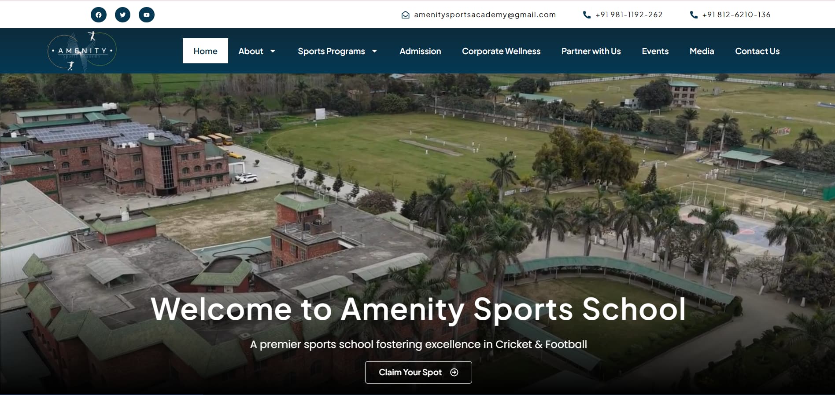Click the circled arrow icon in Claim Your Spot
Image resolution: width=835 pixels, height=395 pixels.
(x=454, y=372)
